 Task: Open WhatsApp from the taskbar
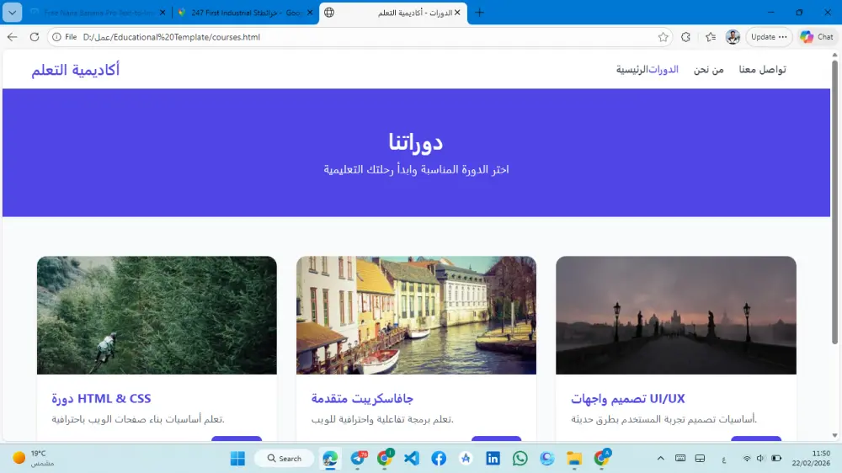coord(520,459)
